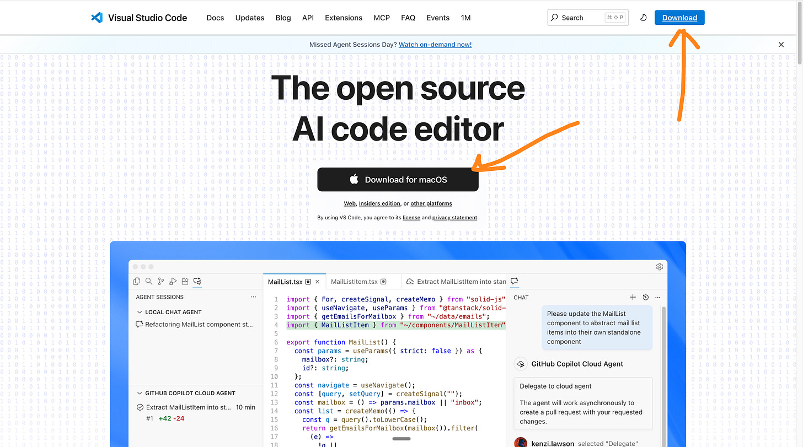803x447 pixels.
Task: Select the Chat panel tab icon
Action: [x=515, y=281]
